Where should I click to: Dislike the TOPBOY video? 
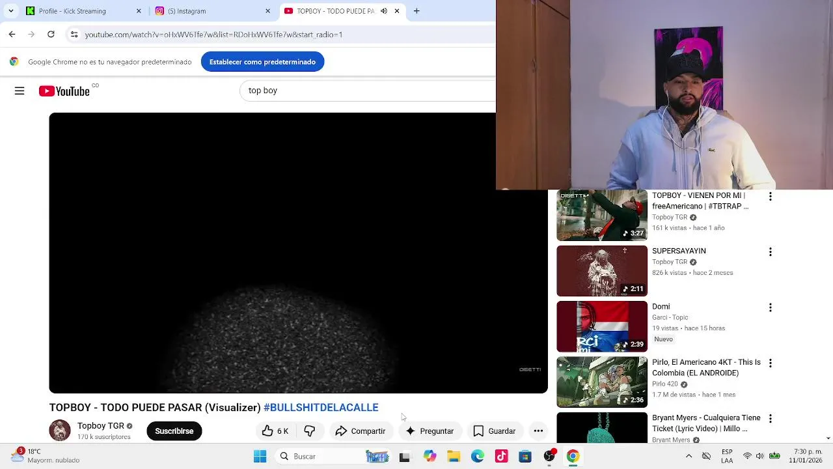[x=310, y=431]
